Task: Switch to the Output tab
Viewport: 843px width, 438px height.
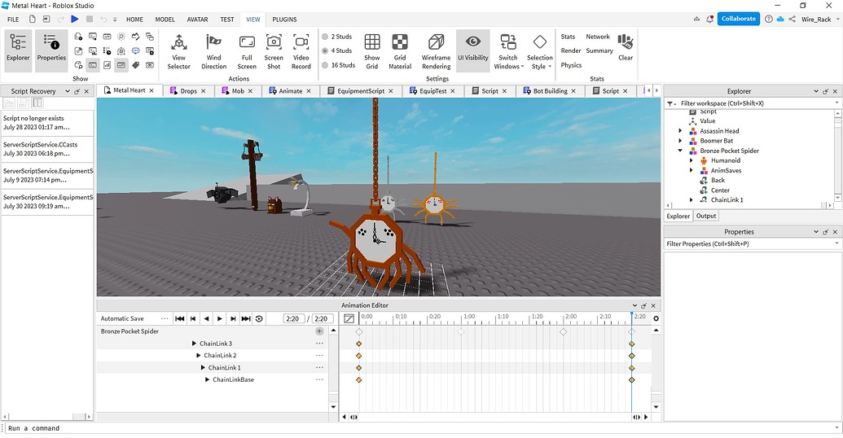Action: (706, 216)
